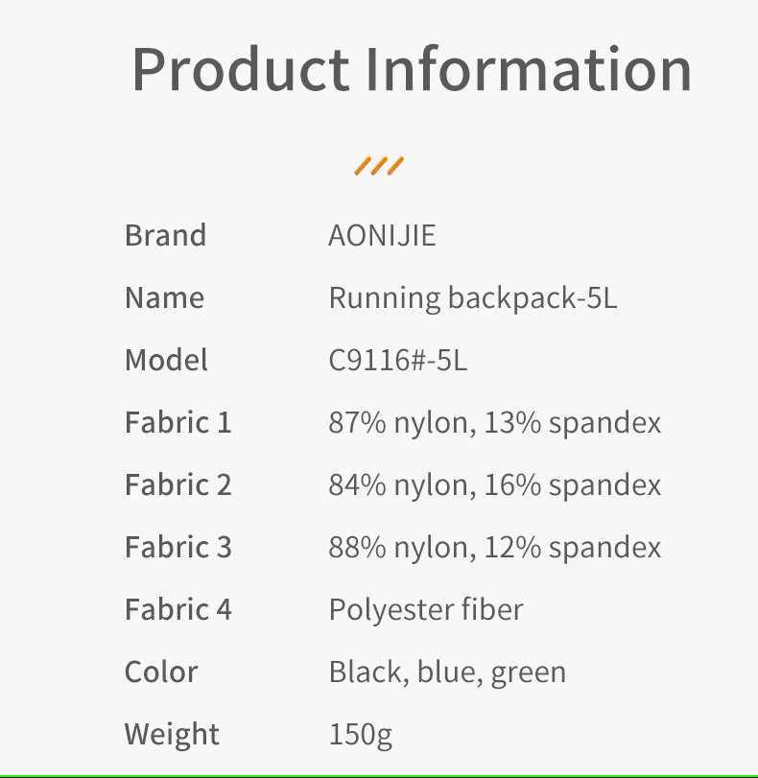The width and height of the screenshot is (758, 778).
Task: Click the Polyester fiber value
Action: (425, 609)
